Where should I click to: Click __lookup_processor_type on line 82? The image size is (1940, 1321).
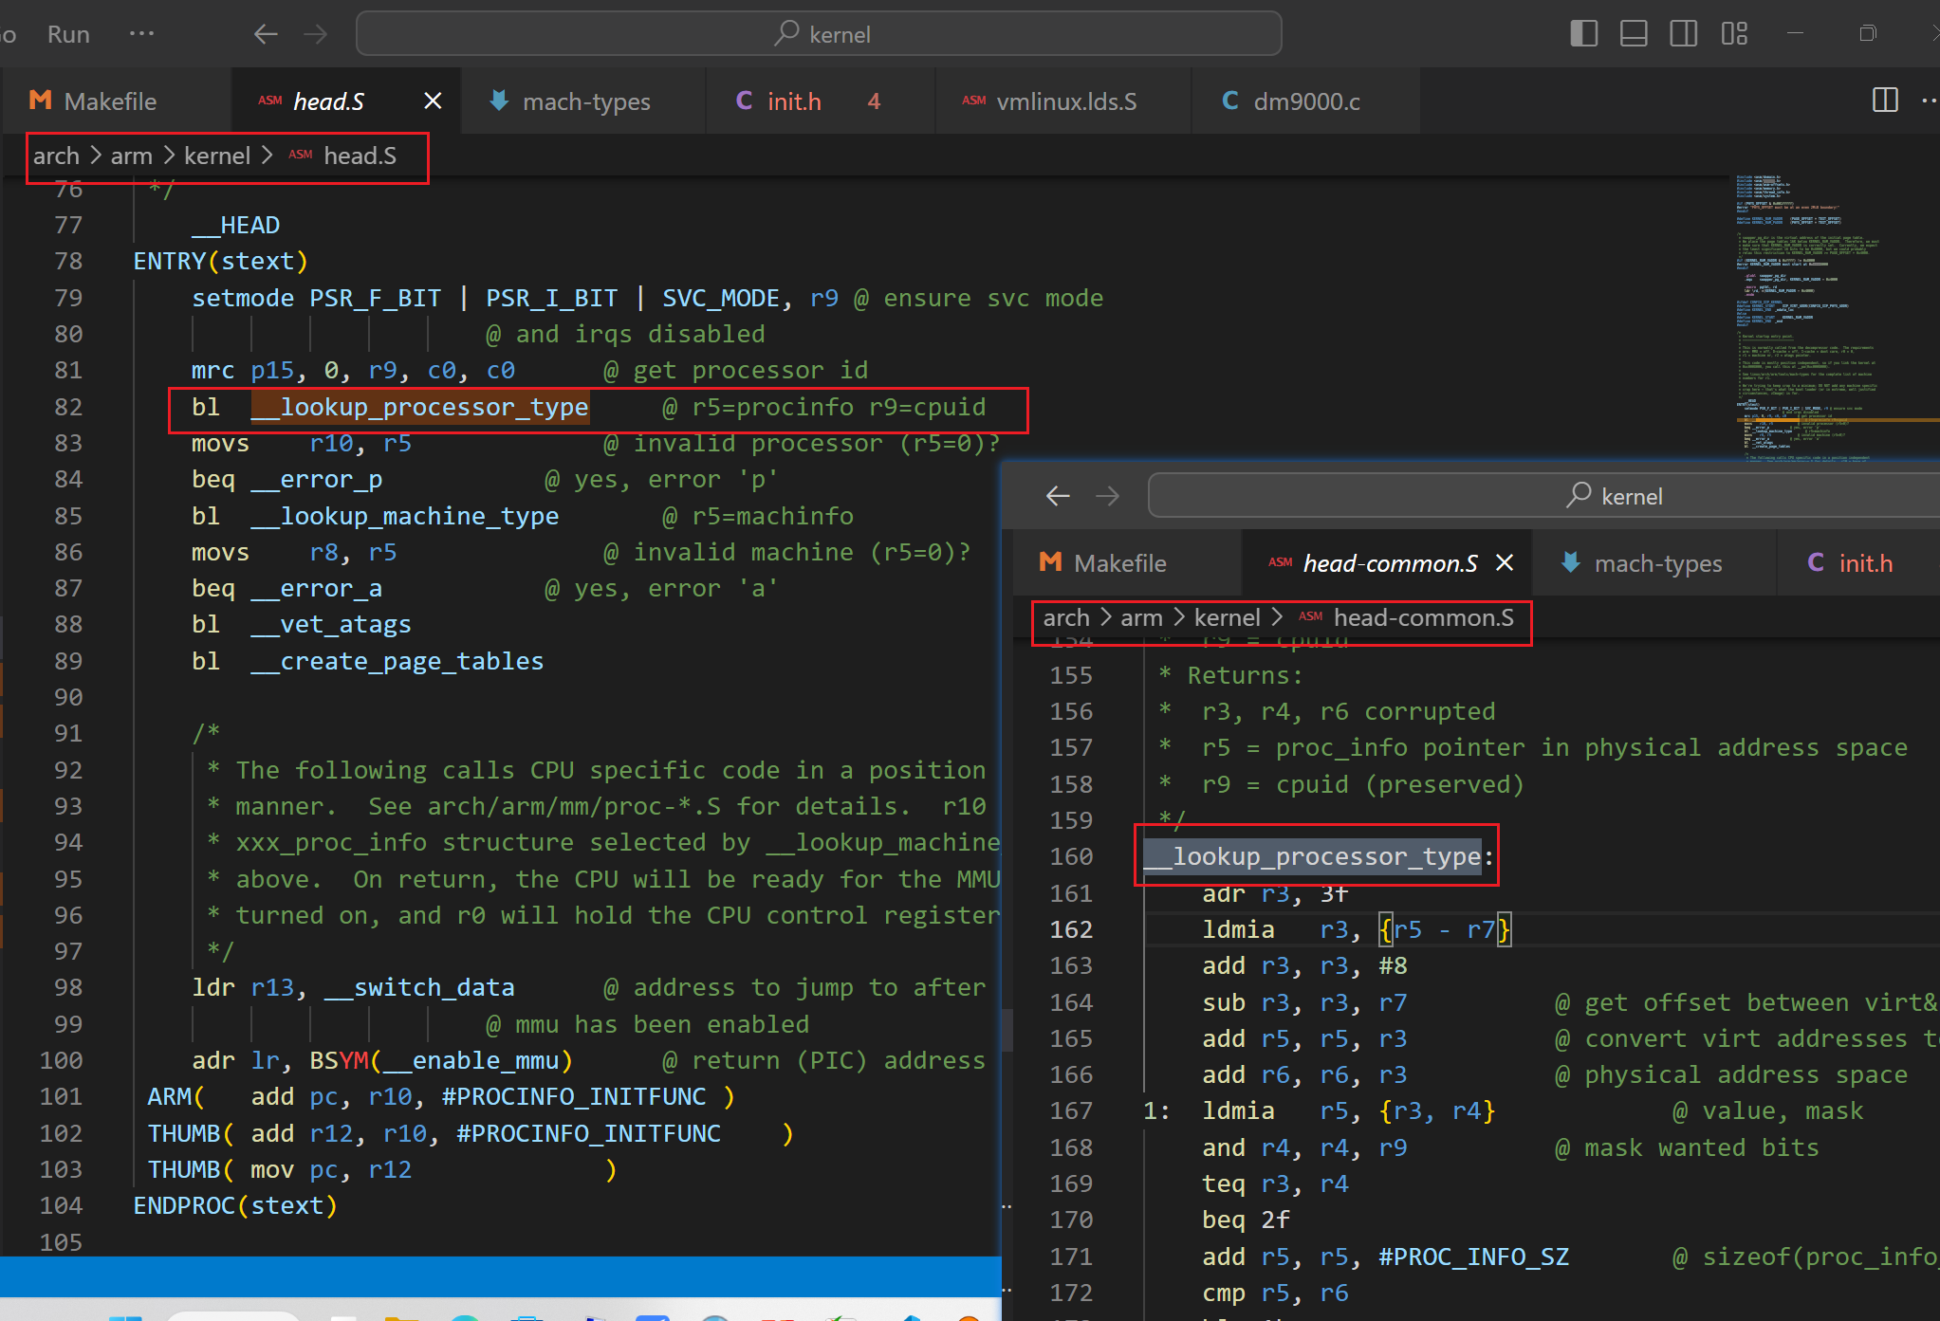click(x=419, y=407)
